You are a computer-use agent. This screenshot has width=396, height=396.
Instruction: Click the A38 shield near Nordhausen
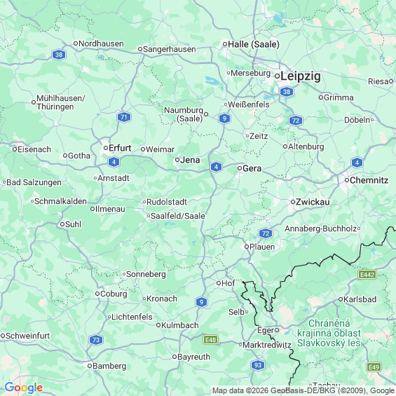59,55
